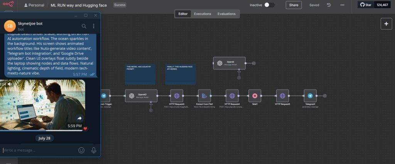395x164 pixels.
Task: Switch to the Executions tab
Action: (203, 14)
